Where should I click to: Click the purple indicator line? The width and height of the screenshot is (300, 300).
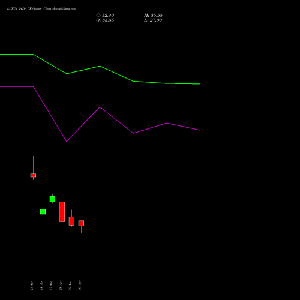point(100,107)
